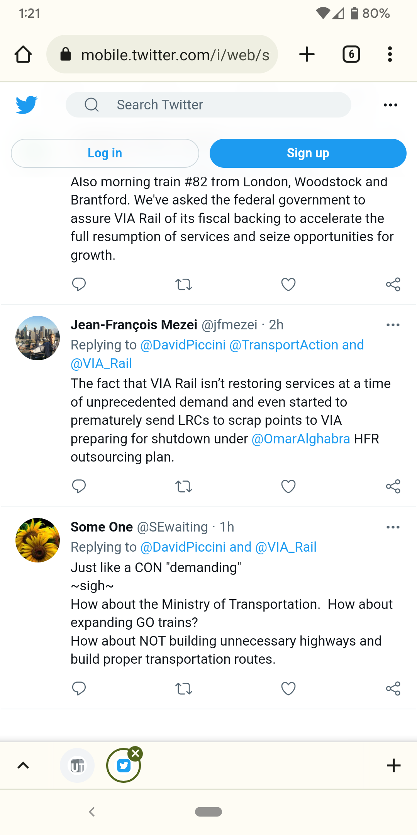Like the Some One tweet
This screenshot has width=417, height=835.
[288, 688]
